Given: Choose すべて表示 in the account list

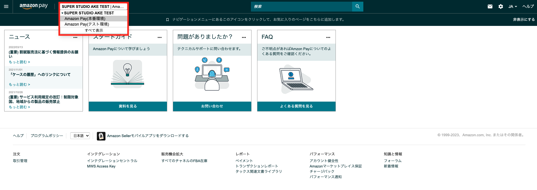Looking at the screenshot, I should click(x=94, y=30).
